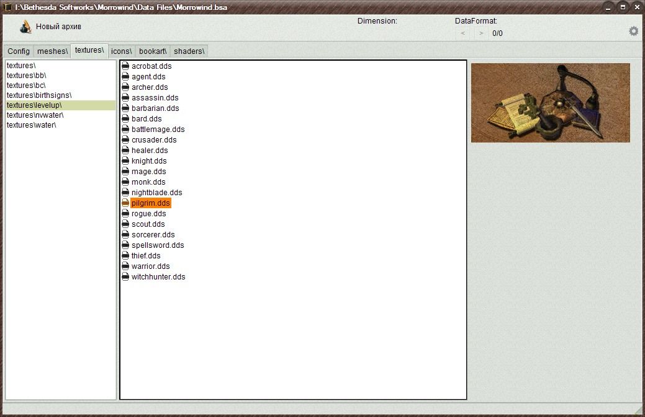Click the spellsword.dds file icon
The height and width of the screenshot is (417, 645).
(125, 245)
